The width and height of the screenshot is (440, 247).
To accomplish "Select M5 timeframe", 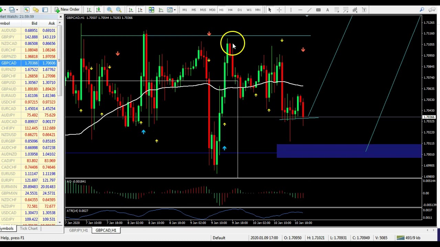I will click(194, 10).
